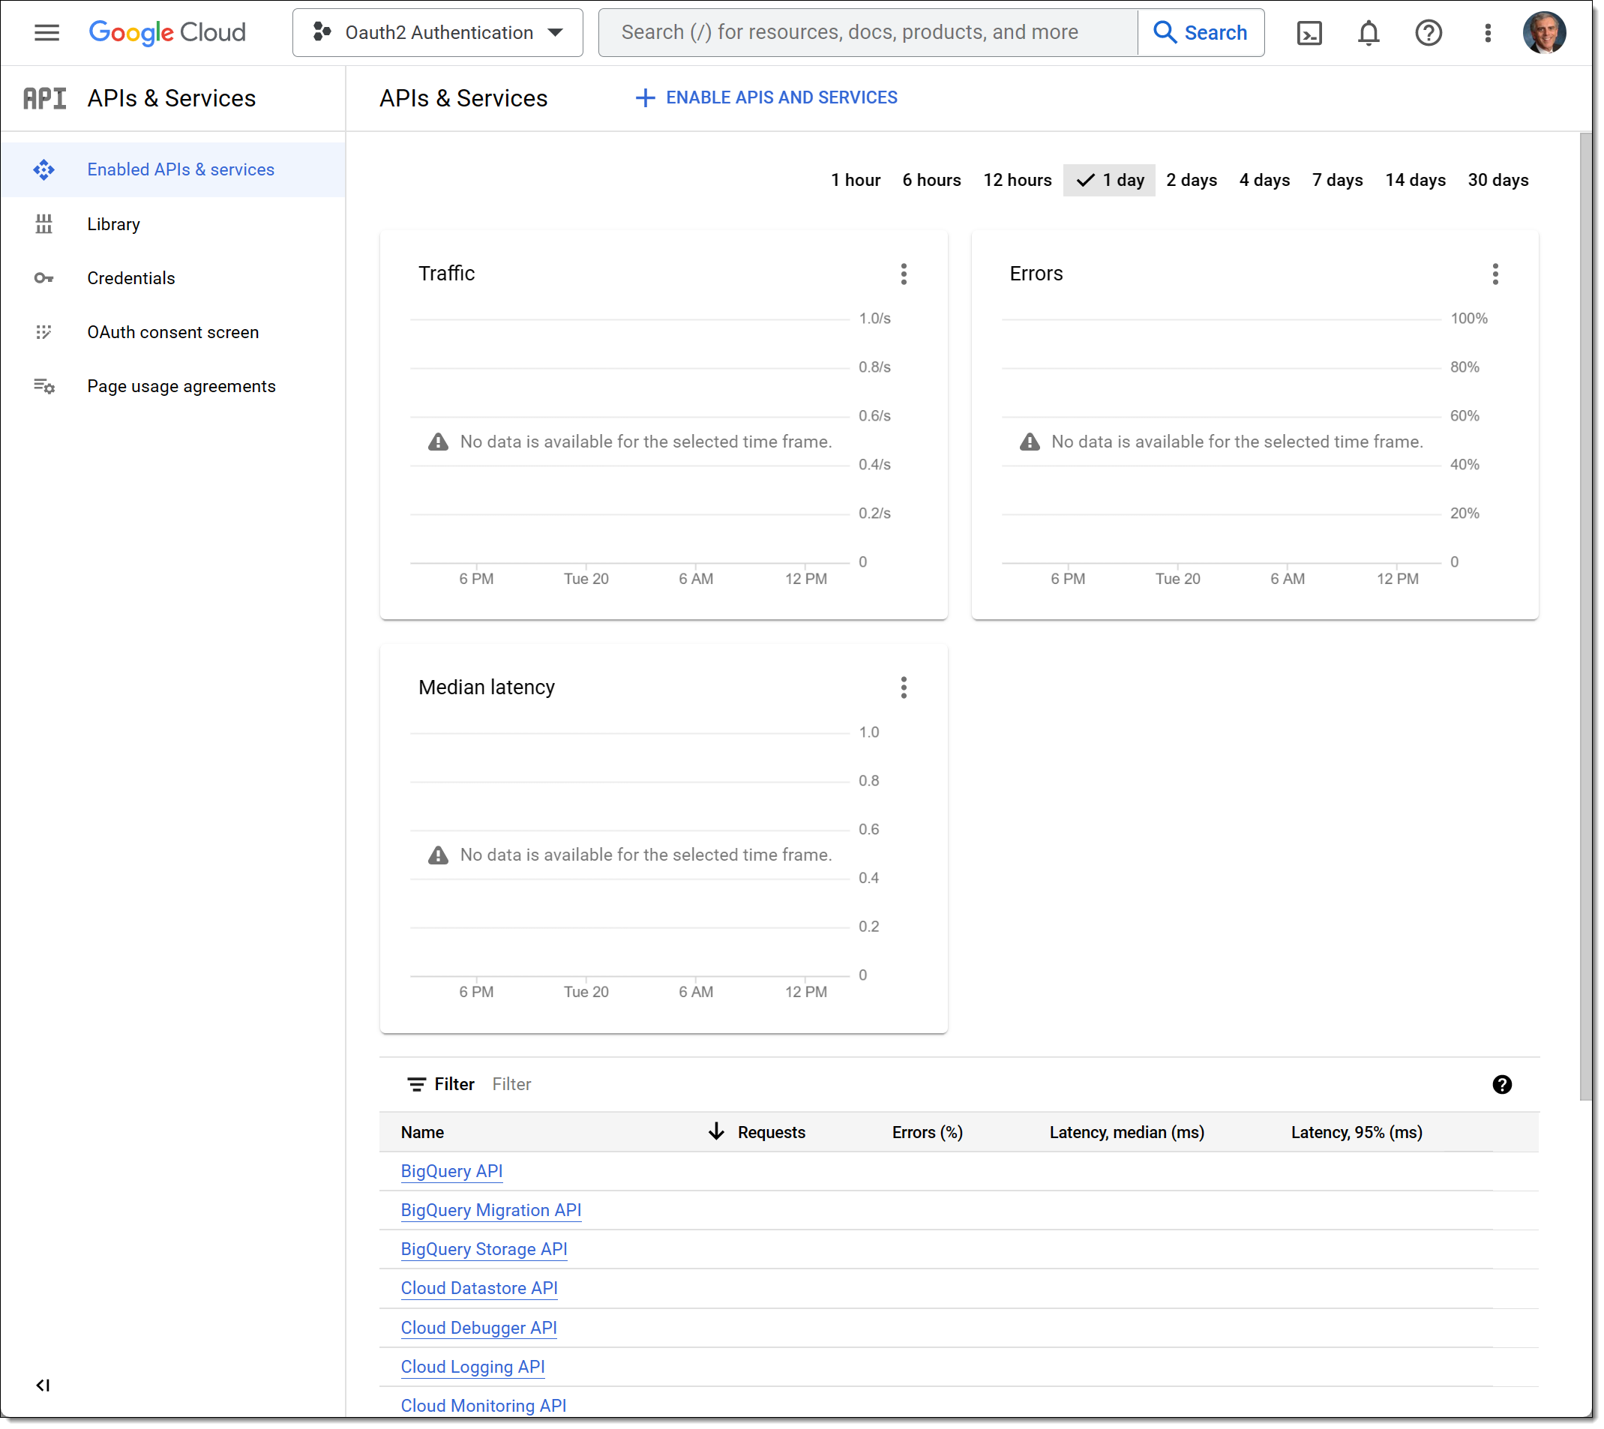The width and height of the screenshot is (1604, 1429).
Task: Open Page usage agreements
Action: [172, 386]
